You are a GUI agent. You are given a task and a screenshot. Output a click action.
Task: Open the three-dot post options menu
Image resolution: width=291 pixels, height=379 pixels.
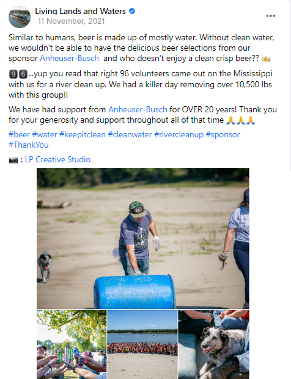[270, 16]
